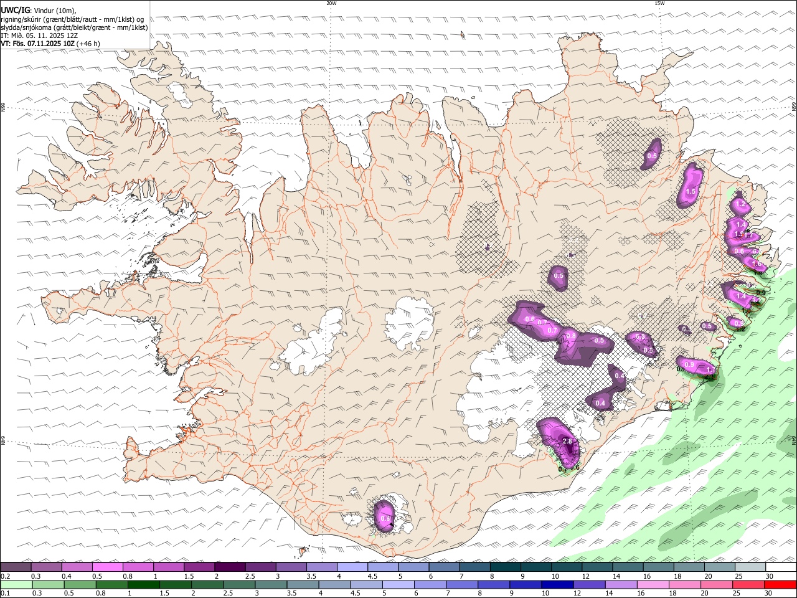Click the '15W' longitude label

(x=659, y=3)
